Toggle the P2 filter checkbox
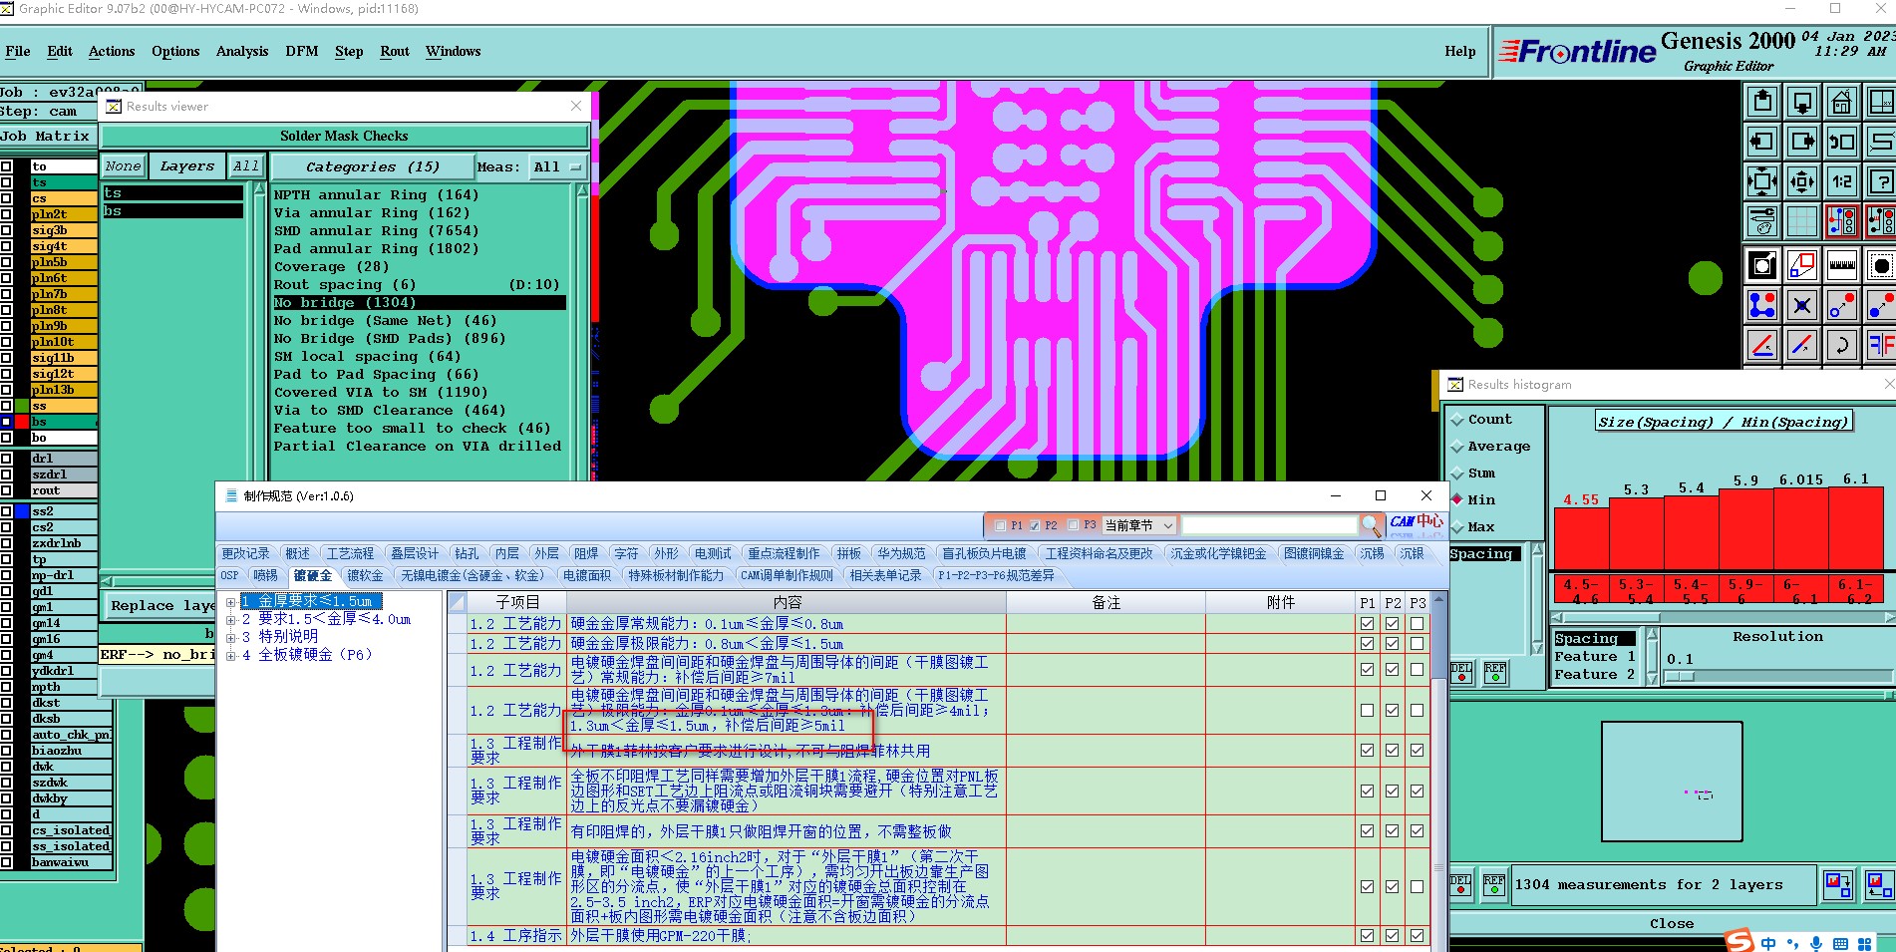This screenshot has width=1896, height=952. point(1035,525)
